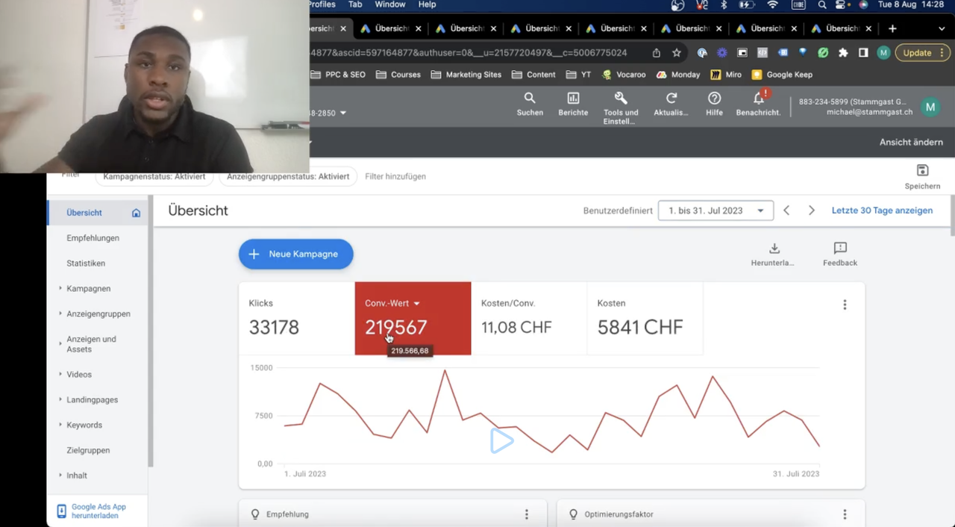
Task: Open the Feedback icon
Action: coord(840,248)
